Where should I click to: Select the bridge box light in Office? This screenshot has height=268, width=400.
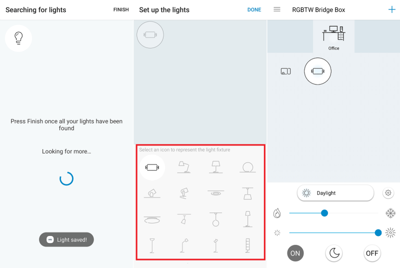[x=317, y=71]
